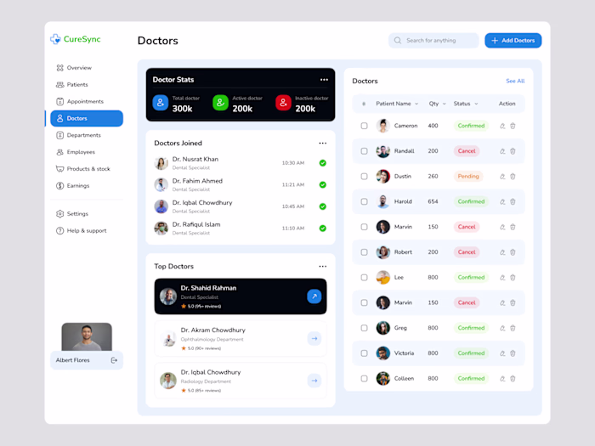This screenshot has width=595, height=446.
Task: Click the green Active doctor icon
Action: click(220, 103)
